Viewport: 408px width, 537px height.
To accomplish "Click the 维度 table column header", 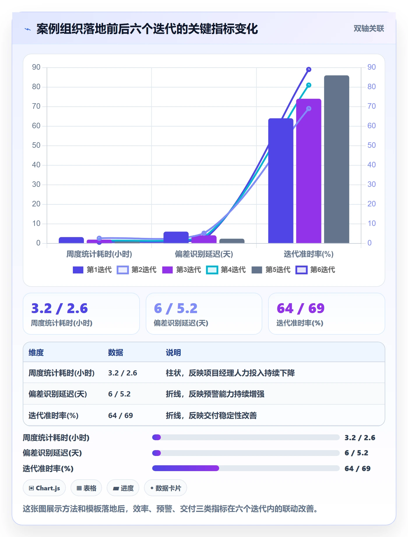I will pyautogui.click(x=36, y=352).
